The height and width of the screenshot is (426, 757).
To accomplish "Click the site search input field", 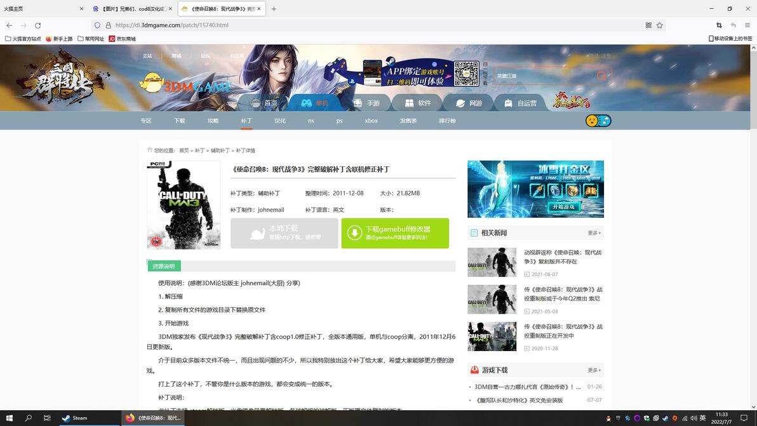I will point(545,76).
